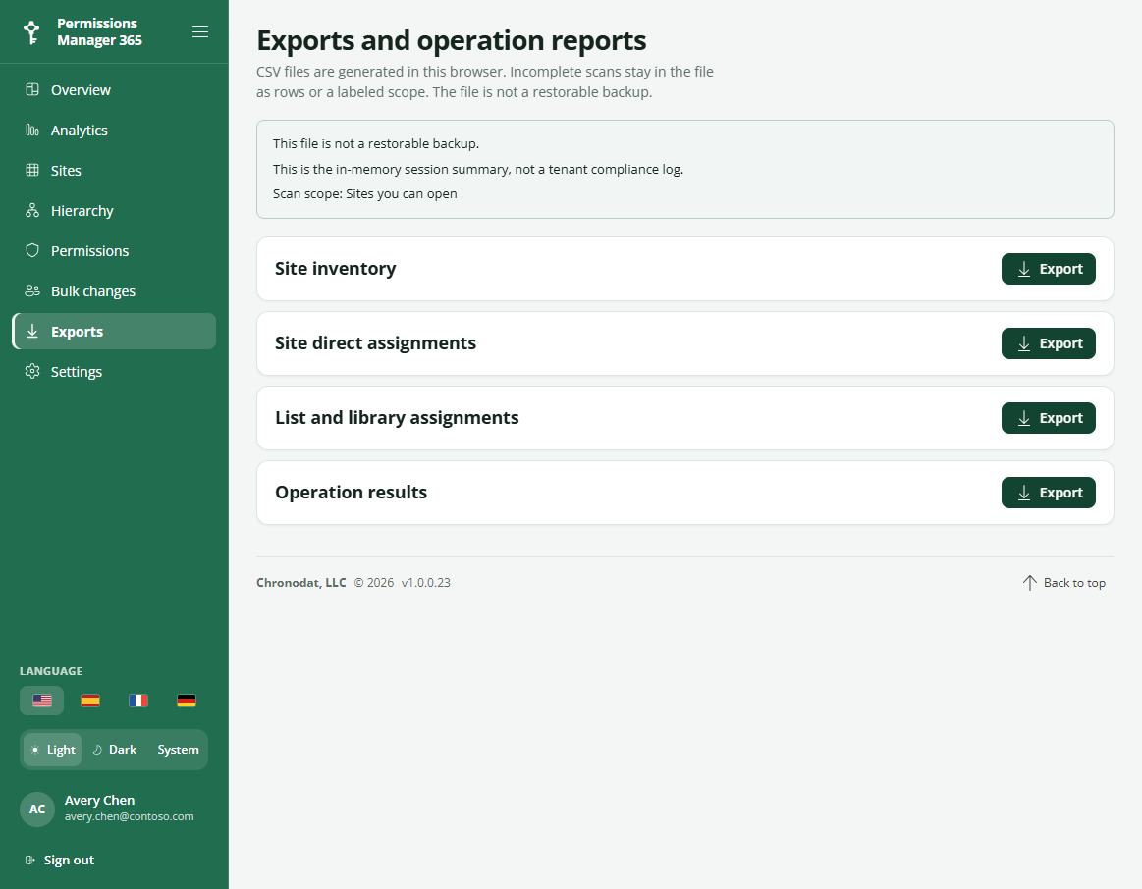The height and width of the screenshot is (889, 1142).
Task: Click the Site direct assignments card title
Action: coord(375,343)
